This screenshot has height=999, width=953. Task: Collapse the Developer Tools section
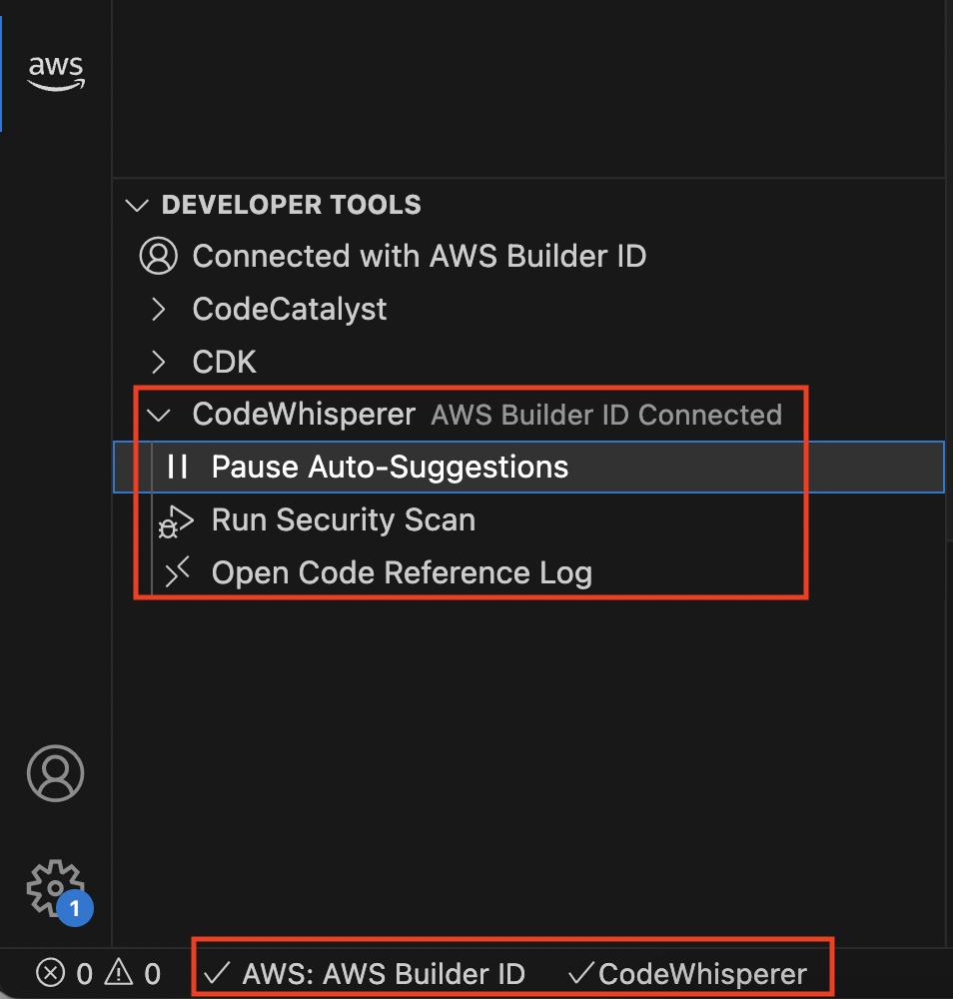136,204
